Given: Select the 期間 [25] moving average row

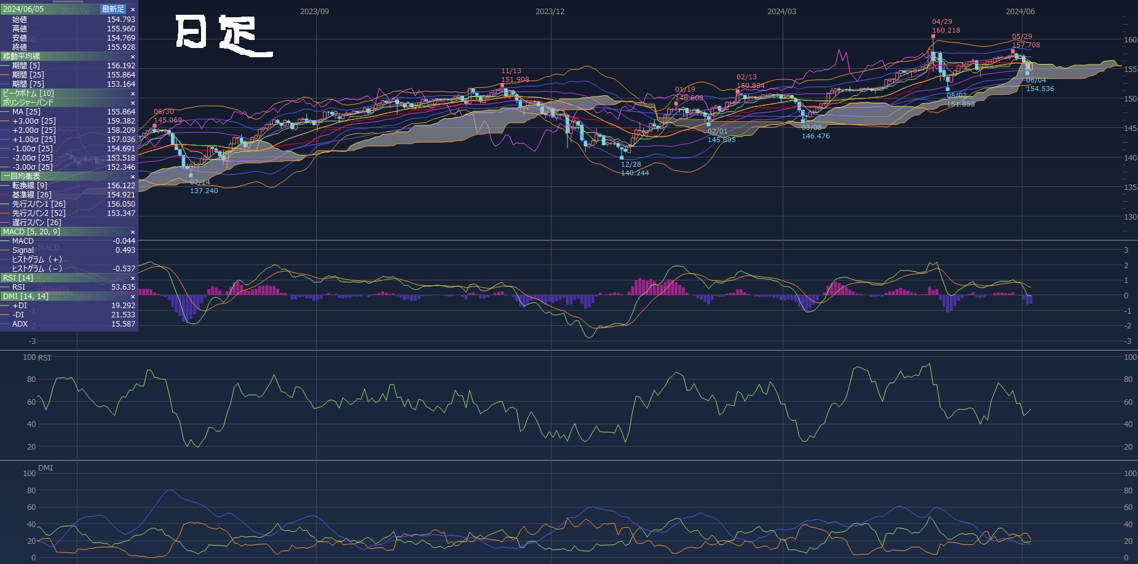Looking at the screenshot, I should coord(69,75).
